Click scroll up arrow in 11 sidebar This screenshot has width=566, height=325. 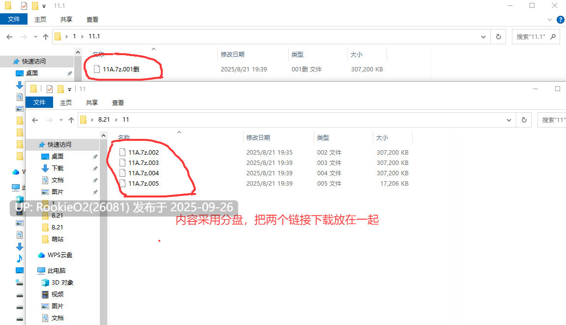coord(104,135)
